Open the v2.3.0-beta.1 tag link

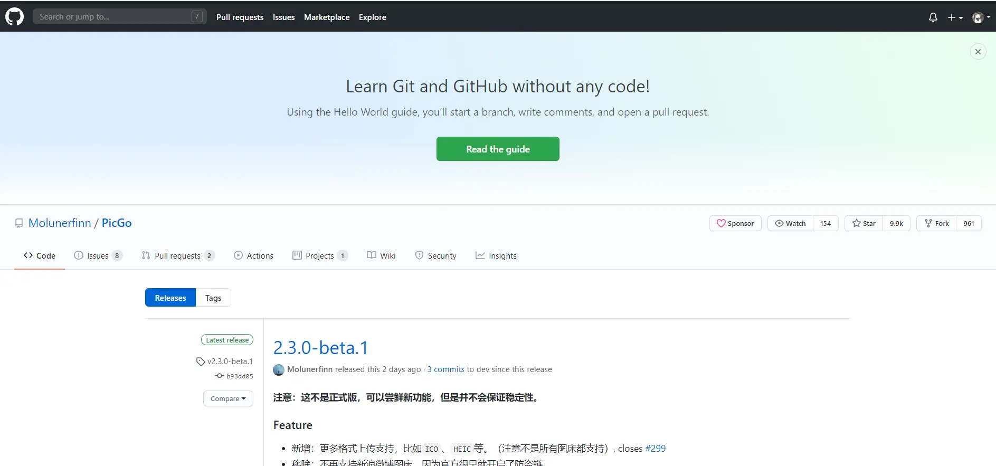coord(230,362)
